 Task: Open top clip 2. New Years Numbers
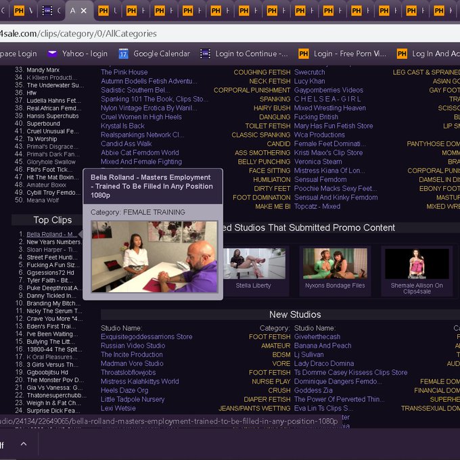(54, 241)
